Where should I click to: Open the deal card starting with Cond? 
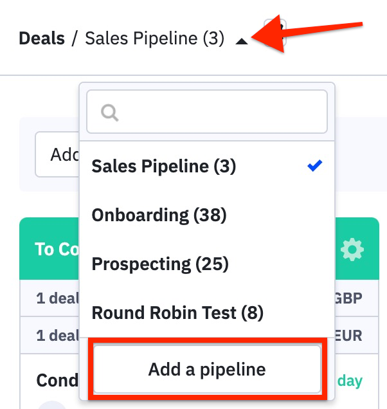point(57,380)
